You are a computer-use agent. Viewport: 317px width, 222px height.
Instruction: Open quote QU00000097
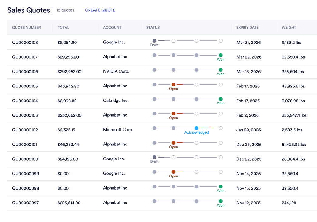[25, 203]
